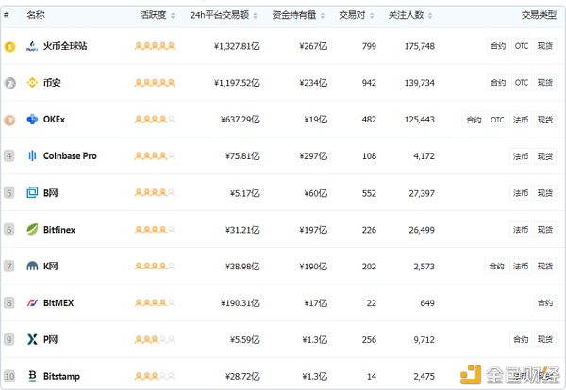Screen dimensions: 566x390
Task: Click the rank 8 badge
Action: pos(9,302)
